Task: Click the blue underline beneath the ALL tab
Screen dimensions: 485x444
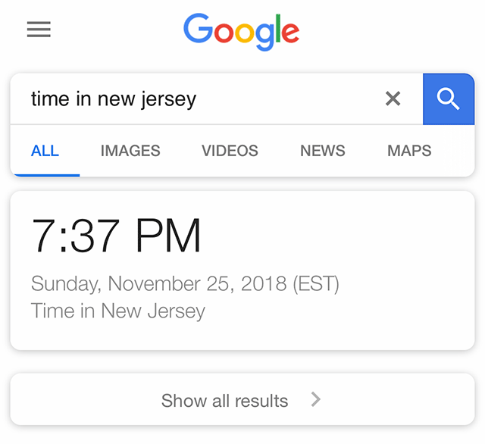Action: [45, 174]
